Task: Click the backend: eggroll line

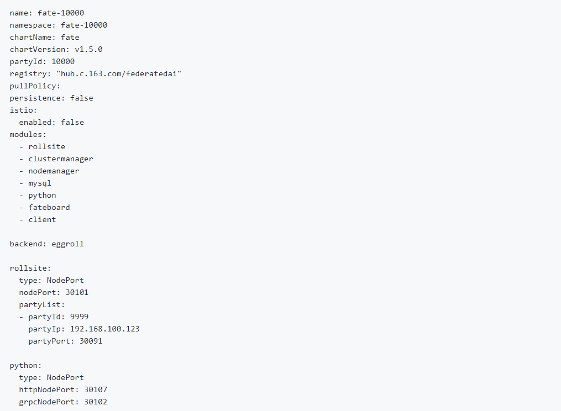Action: click(47, 244)
